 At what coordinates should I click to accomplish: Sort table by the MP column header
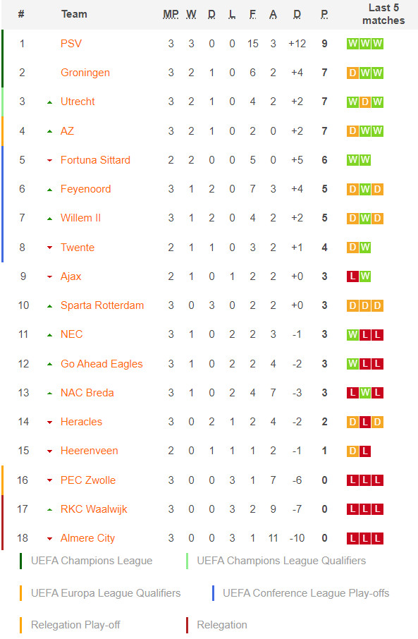tap(171, 14)
